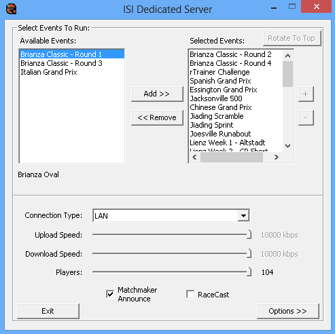Minimize the ISI Dedicated Server window
This screenshot has height=334, width=335.
274,7
